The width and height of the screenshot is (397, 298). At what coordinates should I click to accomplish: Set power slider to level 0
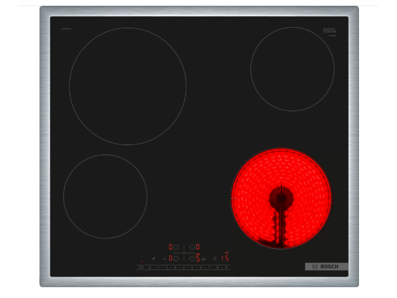pyautogui.click(x=150, y=267)
